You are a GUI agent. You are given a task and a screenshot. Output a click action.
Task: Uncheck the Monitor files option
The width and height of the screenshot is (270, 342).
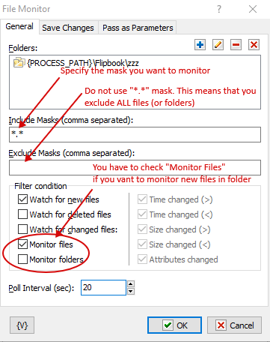point(22,244)
